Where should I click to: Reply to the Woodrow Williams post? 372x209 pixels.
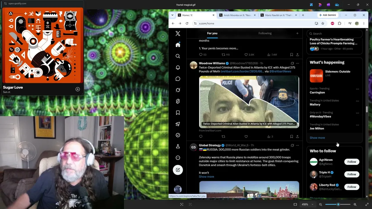(x=201, y=136)
